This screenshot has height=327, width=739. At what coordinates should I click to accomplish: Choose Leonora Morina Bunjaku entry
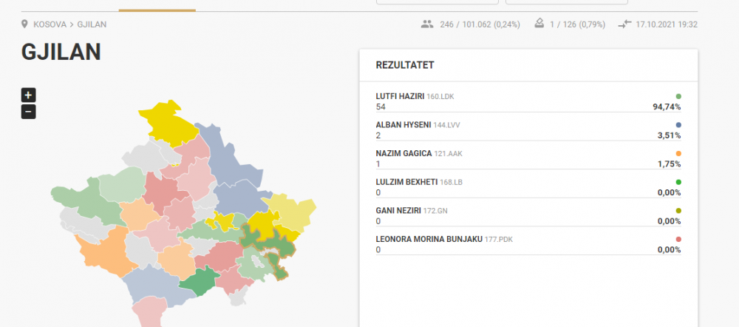coord(429,239)
